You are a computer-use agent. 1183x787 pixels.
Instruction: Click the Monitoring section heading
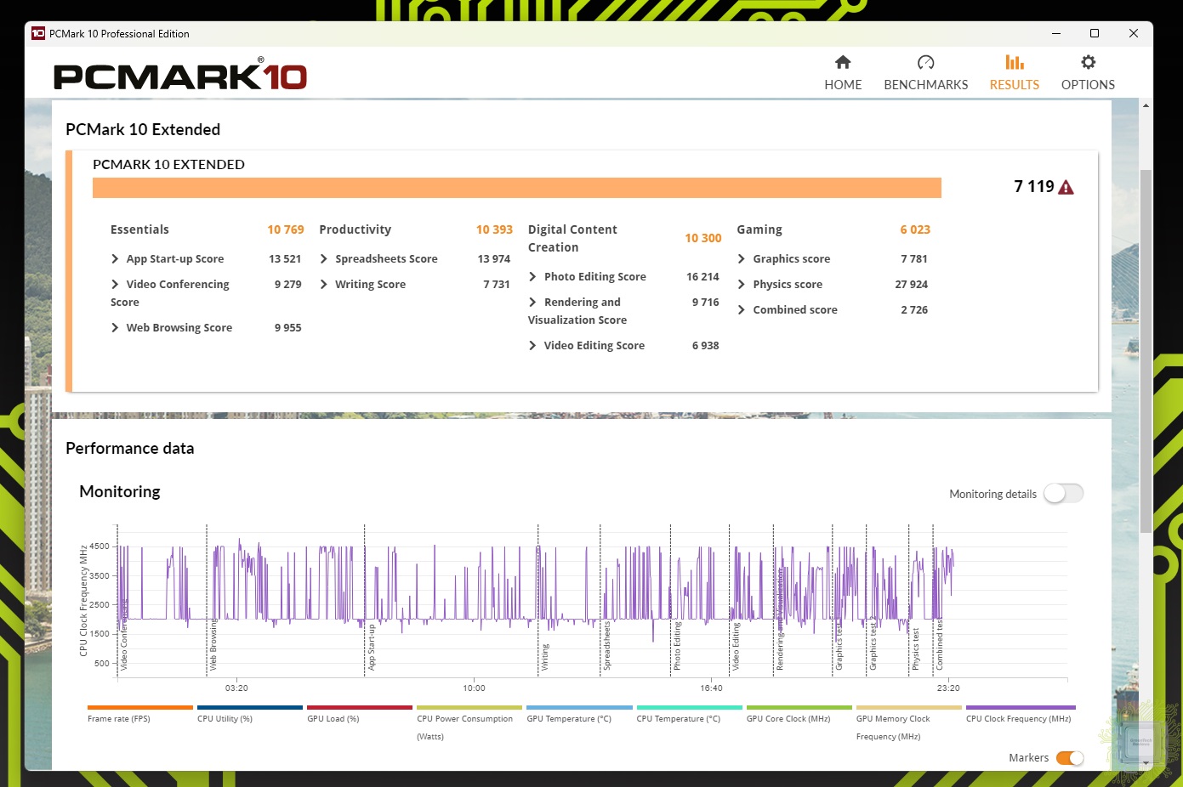(x=120, y=491)
